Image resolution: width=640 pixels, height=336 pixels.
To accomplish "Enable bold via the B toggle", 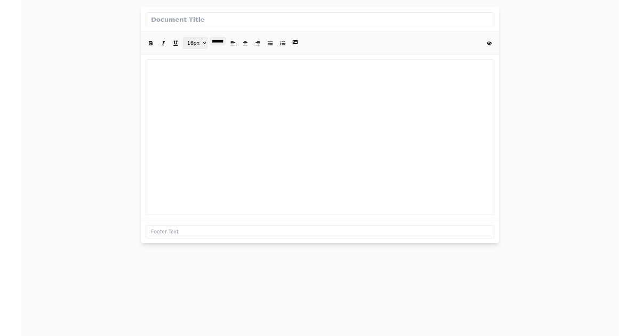I will click(x=151, y=43).
